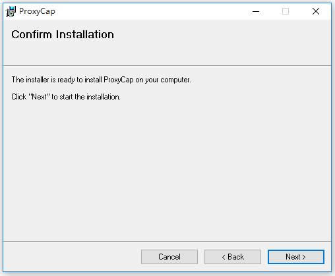Minimize the ProxyCap installer window
This screenshot has width=335, height=276.
tap(256, 11)
